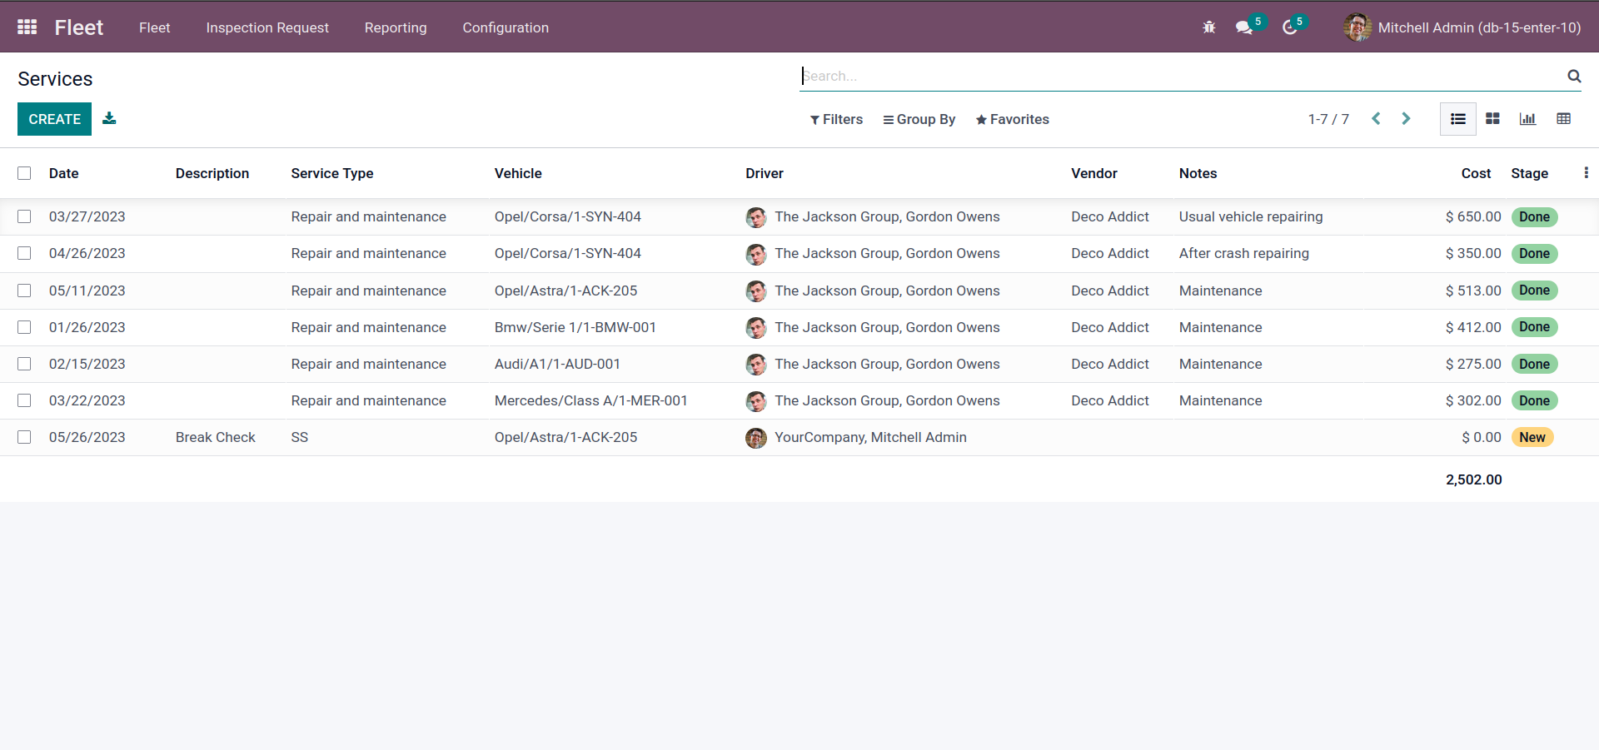Open the Fleet menu item
Screen dimensions: 1599x750
(x=154, y=27)
